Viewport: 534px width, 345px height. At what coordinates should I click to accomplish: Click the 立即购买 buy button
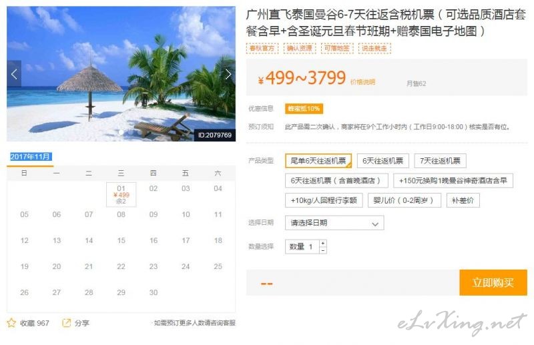tap(493, 282)
